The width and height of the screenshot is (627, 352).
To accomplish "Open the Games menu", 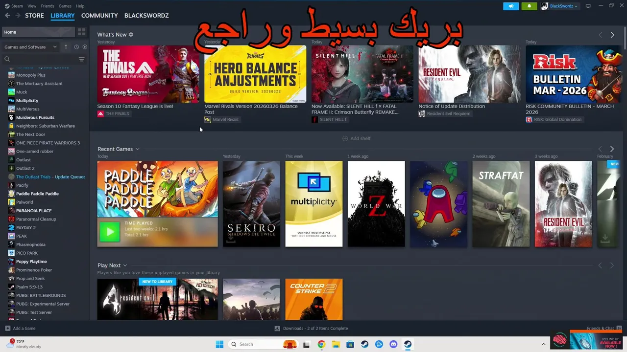I will tap(65, 6).
